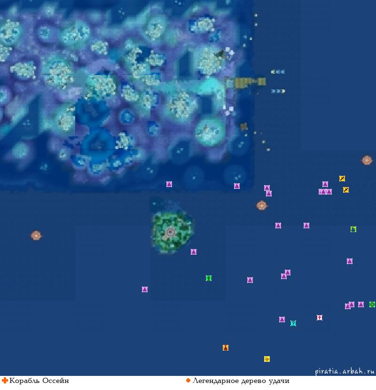This screenshot has height=390, width=376.
Task: Select the green crosshair circle marker
Action: [372, 304]
